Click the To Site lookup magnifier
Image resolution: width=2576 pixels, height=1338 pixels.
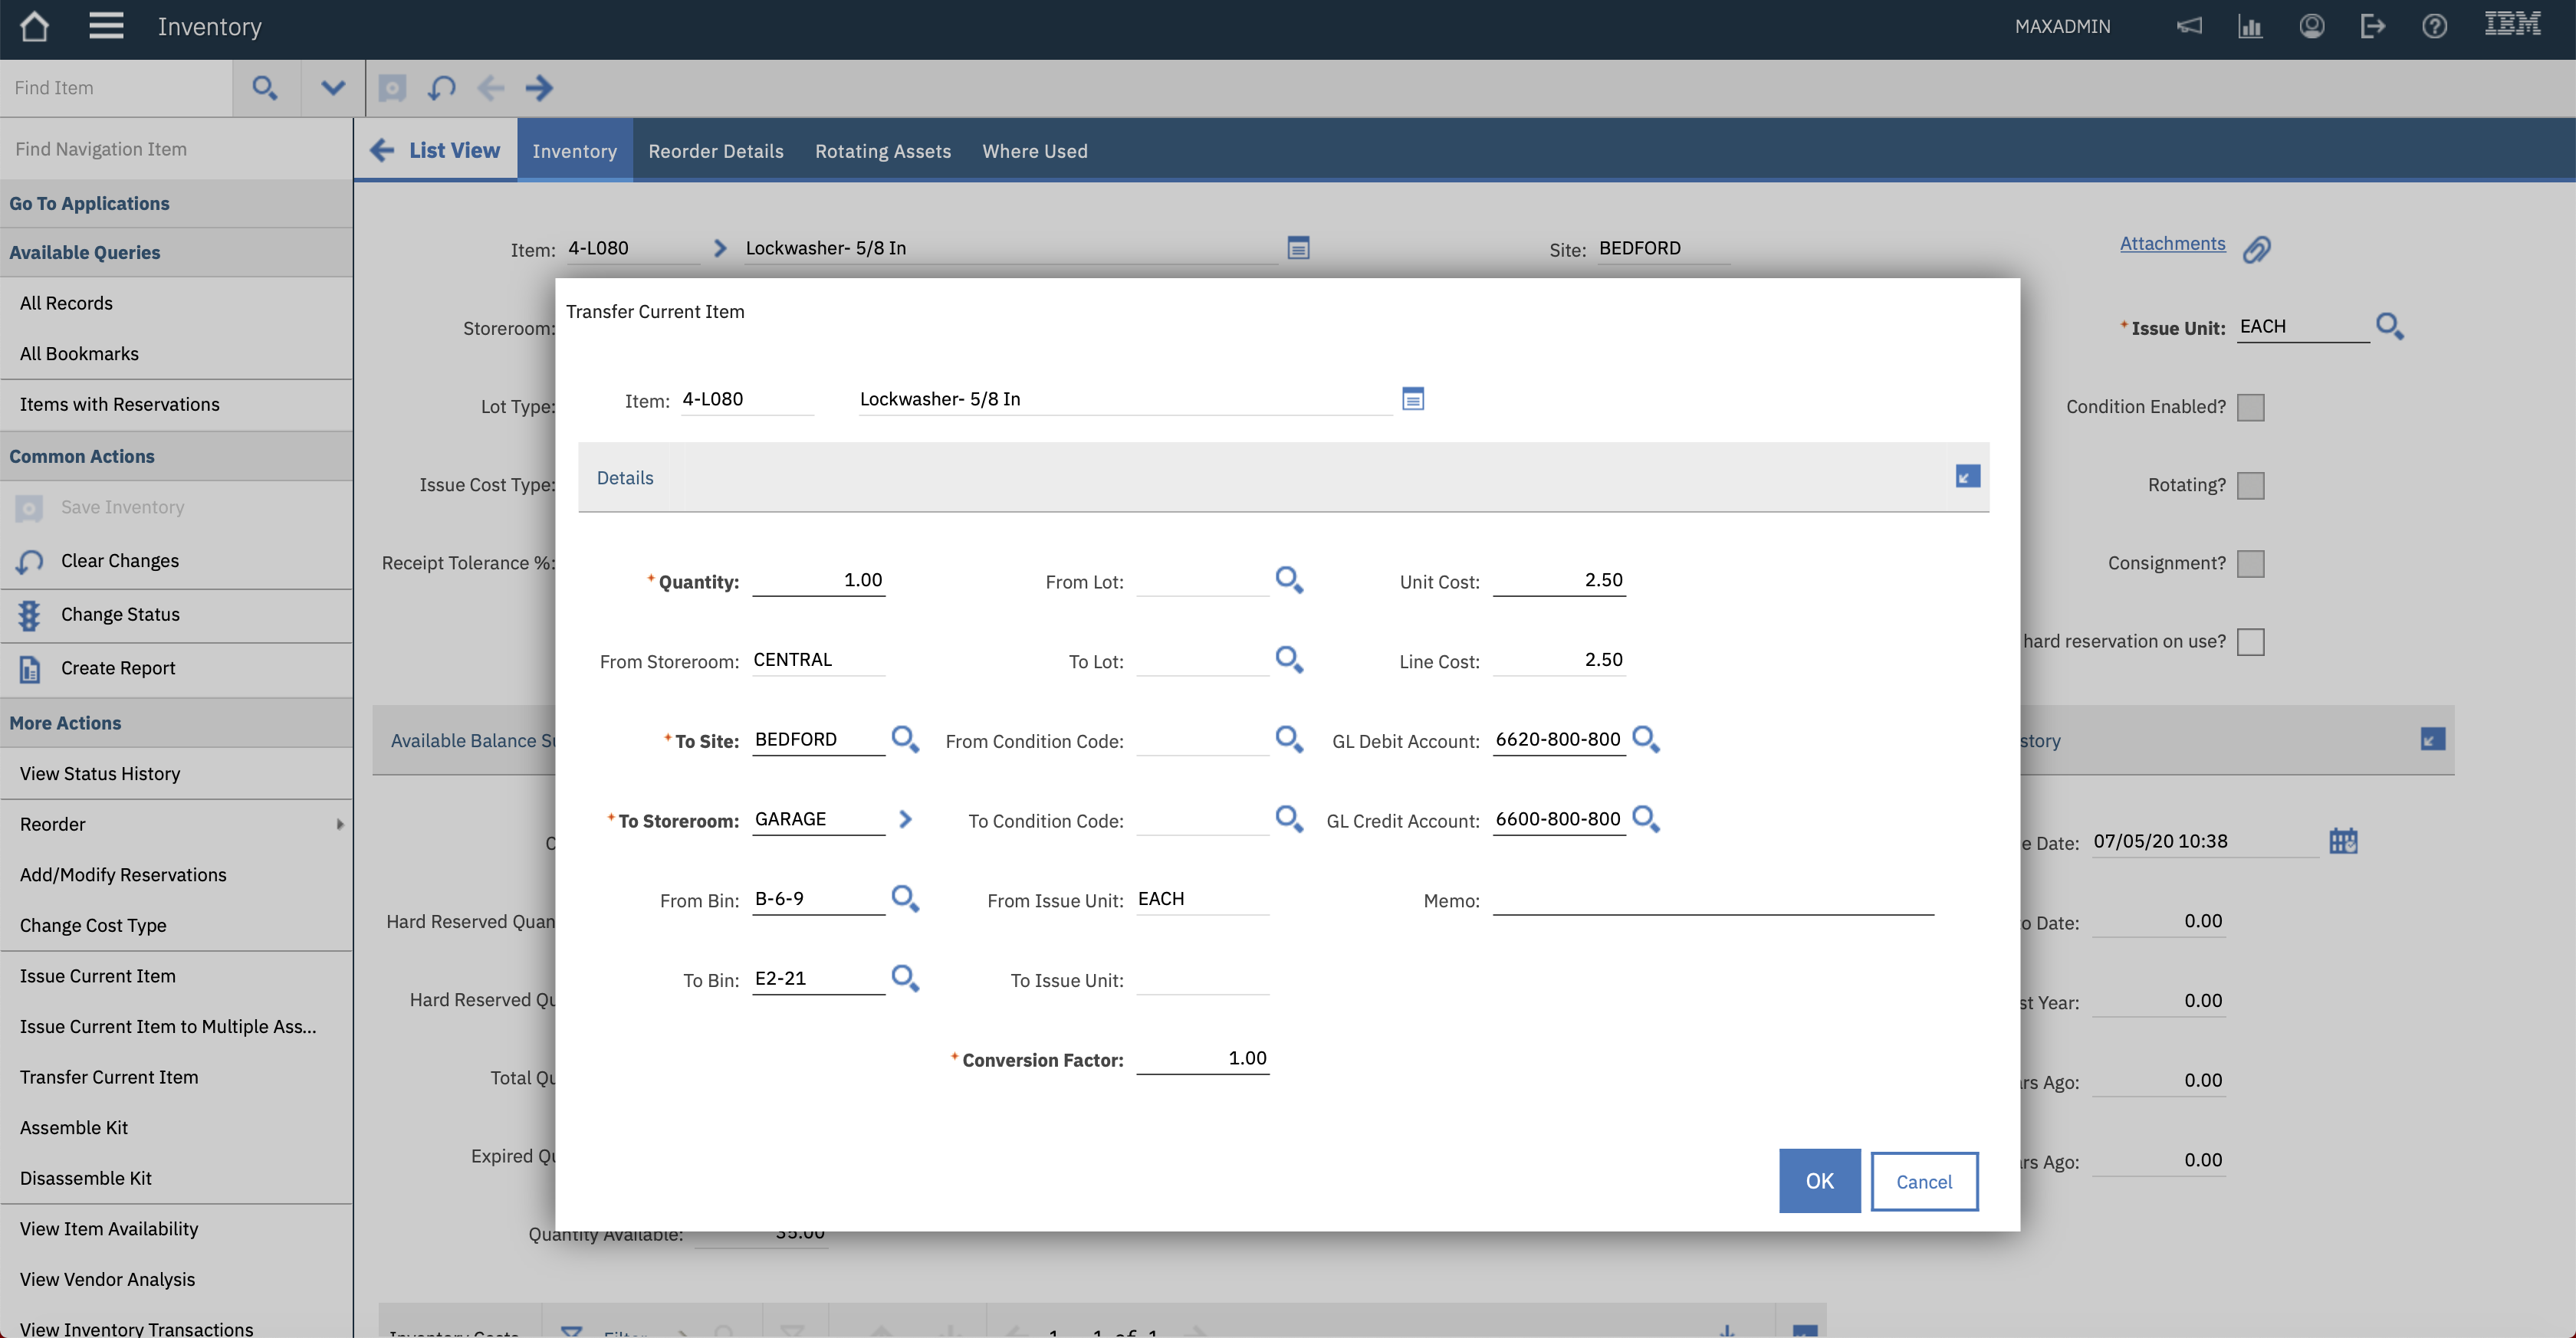[904, 740]
